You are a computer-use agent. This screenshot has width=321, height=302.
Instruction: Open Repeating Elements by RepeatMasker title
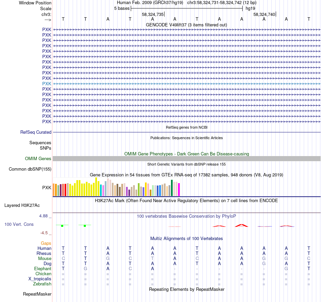click(187, 289)
